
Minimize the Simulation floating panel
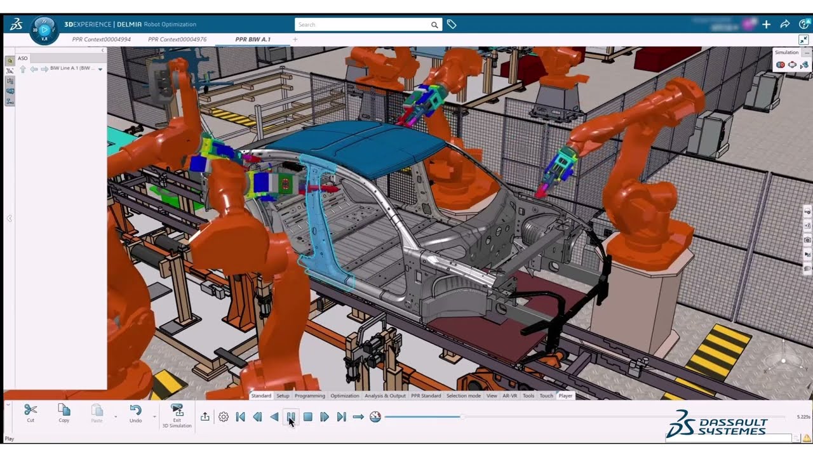pyautogui.click(x=807, y=53)
